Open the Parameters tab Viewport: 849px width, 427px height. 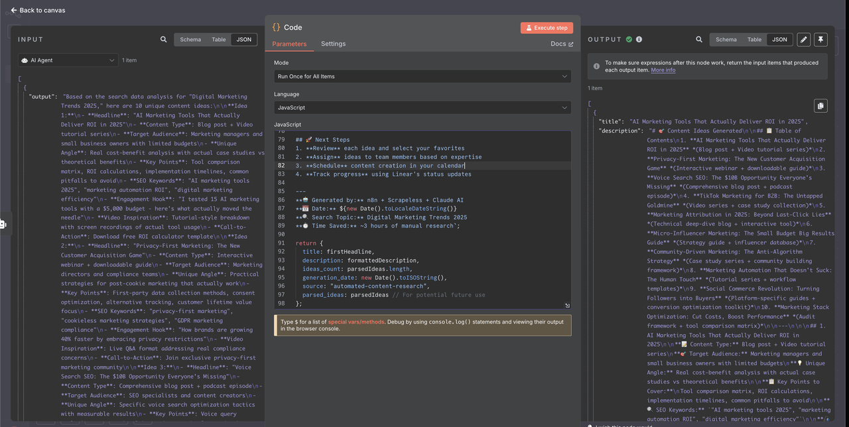pyautogui.click(x=289, y=44)
